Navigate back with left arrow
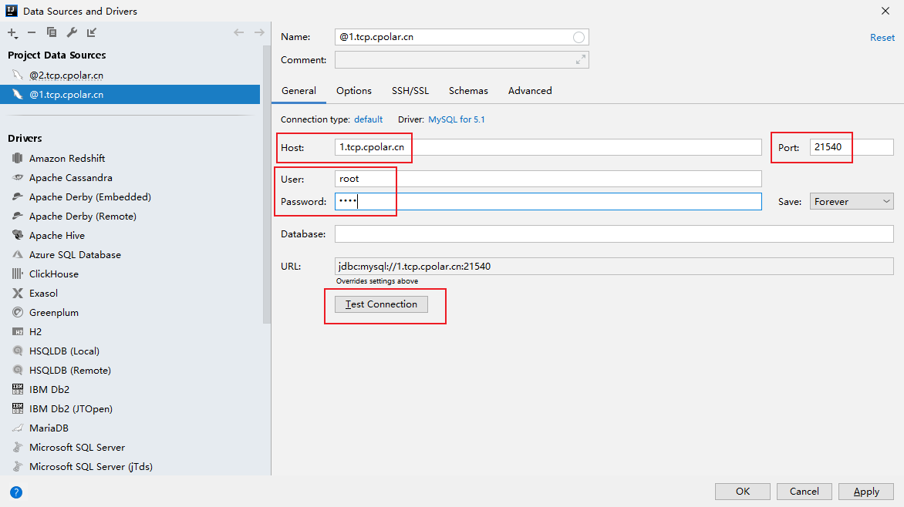The height and width of the screenshot is (507, 904). tap(238, 32)
